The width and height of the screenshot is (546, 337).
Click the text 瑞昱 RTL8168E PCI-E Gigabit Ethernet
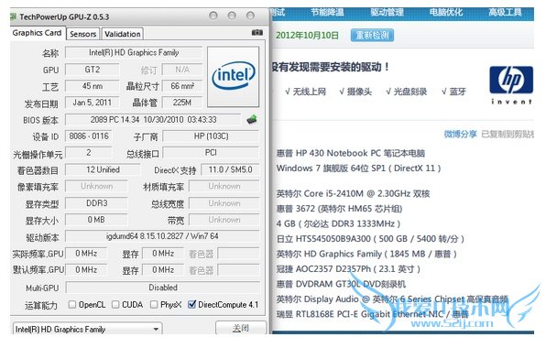[x=372, y=314]
